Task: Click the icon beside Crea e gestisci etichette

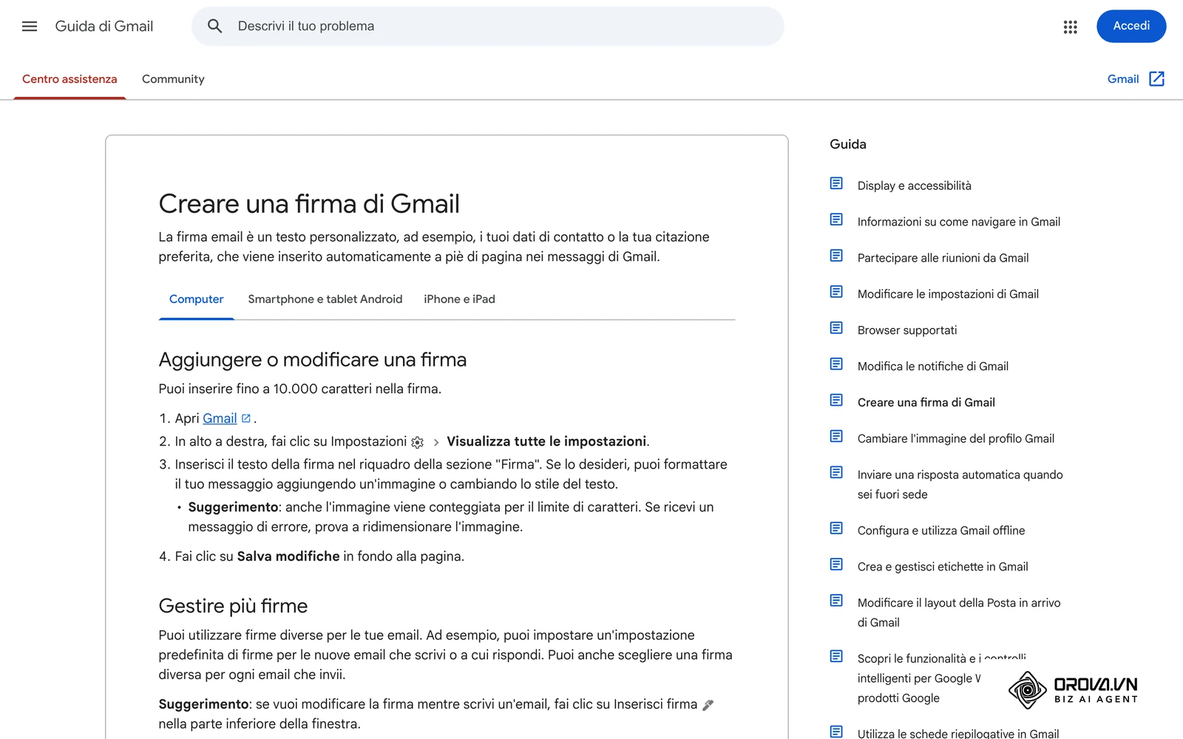Action: click(x=836, y=565)
